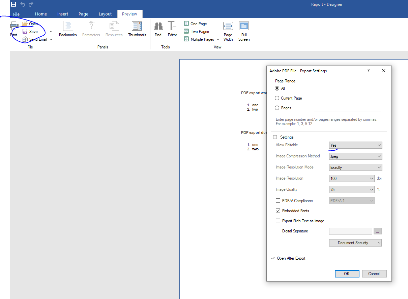Click the Find binoculars tool
This screenshot has width=408, height=299.
pyautogui.click(x=158, y=26)
